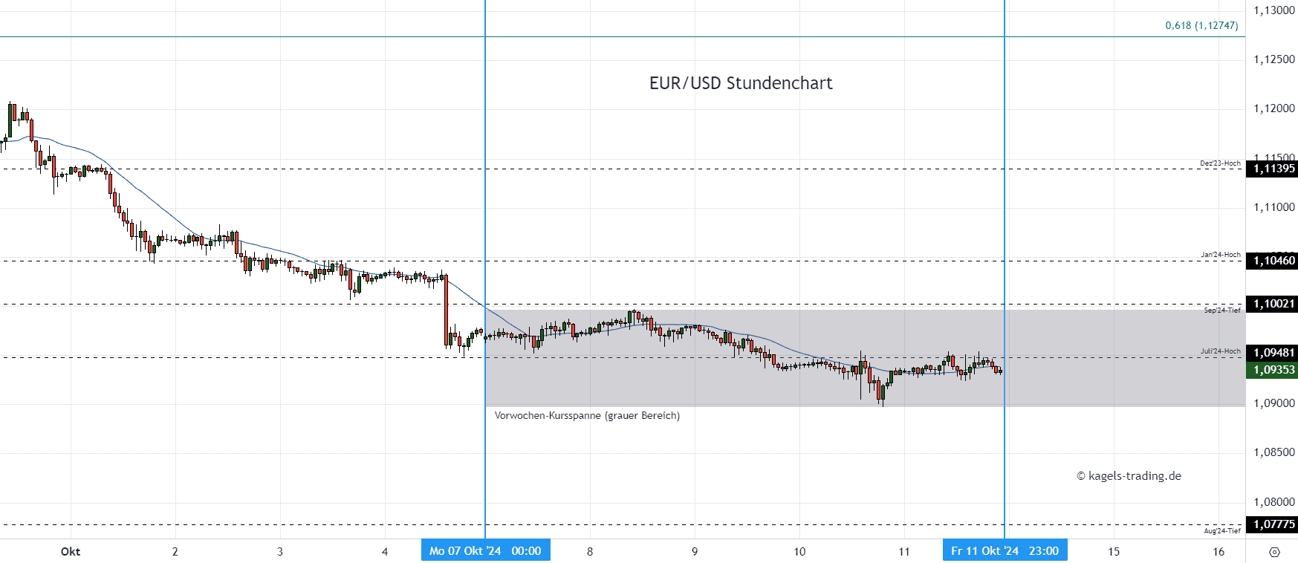The width and height of the screenshot is (1298, 563).
Task: Click the 1,09000 price axis value
Action: 1274,403
